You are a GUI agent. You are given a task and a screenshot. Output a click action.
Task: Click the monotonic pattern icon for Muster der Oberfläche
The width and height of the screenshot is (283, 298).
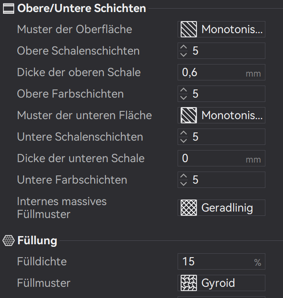click(x=188, y=30)
